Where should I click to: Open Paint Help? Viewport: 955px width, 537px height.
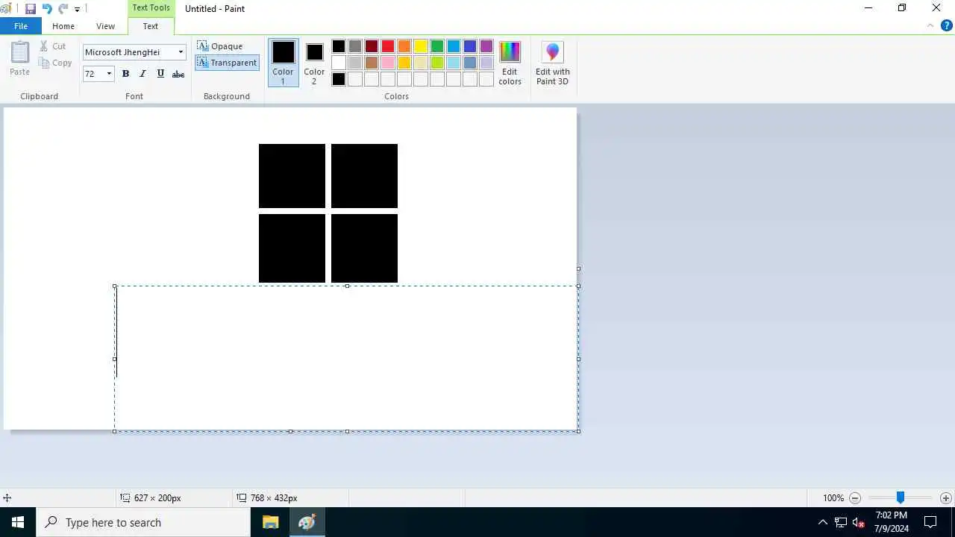click(x=947, y=25)
